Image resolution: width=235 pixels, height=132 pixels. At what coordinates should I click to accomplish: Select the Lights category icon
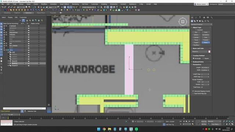[198, 21]
